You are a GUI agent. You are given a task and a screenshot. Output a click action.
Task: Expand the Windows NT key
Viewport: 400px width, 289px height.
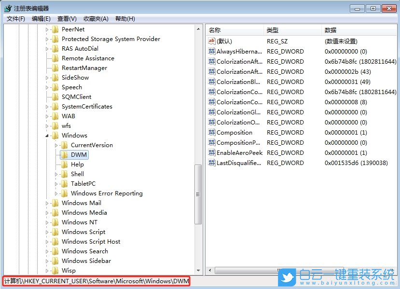47,222
